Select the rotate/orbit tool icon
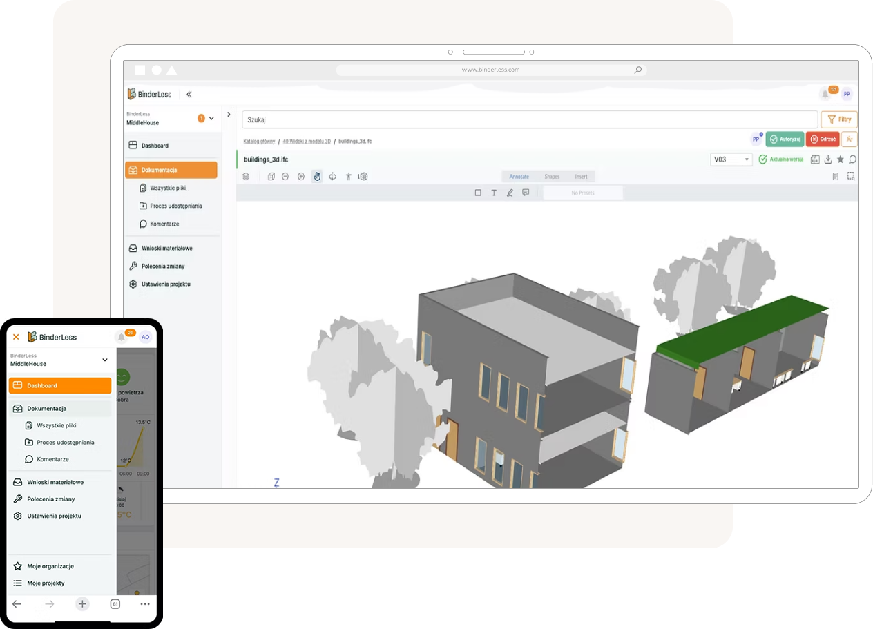 pos(332,177)
